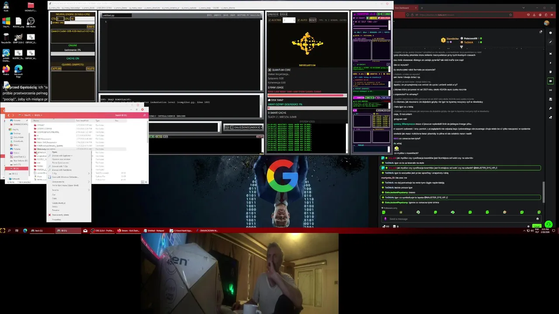Open the Microsoft Edge desktop shortcut
Viewport: 559px width, 314px height.
[x=18, y=71]
